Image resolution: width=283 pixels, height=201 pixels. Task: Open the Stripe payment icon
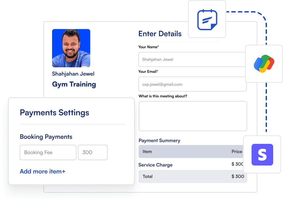(262, 154)
